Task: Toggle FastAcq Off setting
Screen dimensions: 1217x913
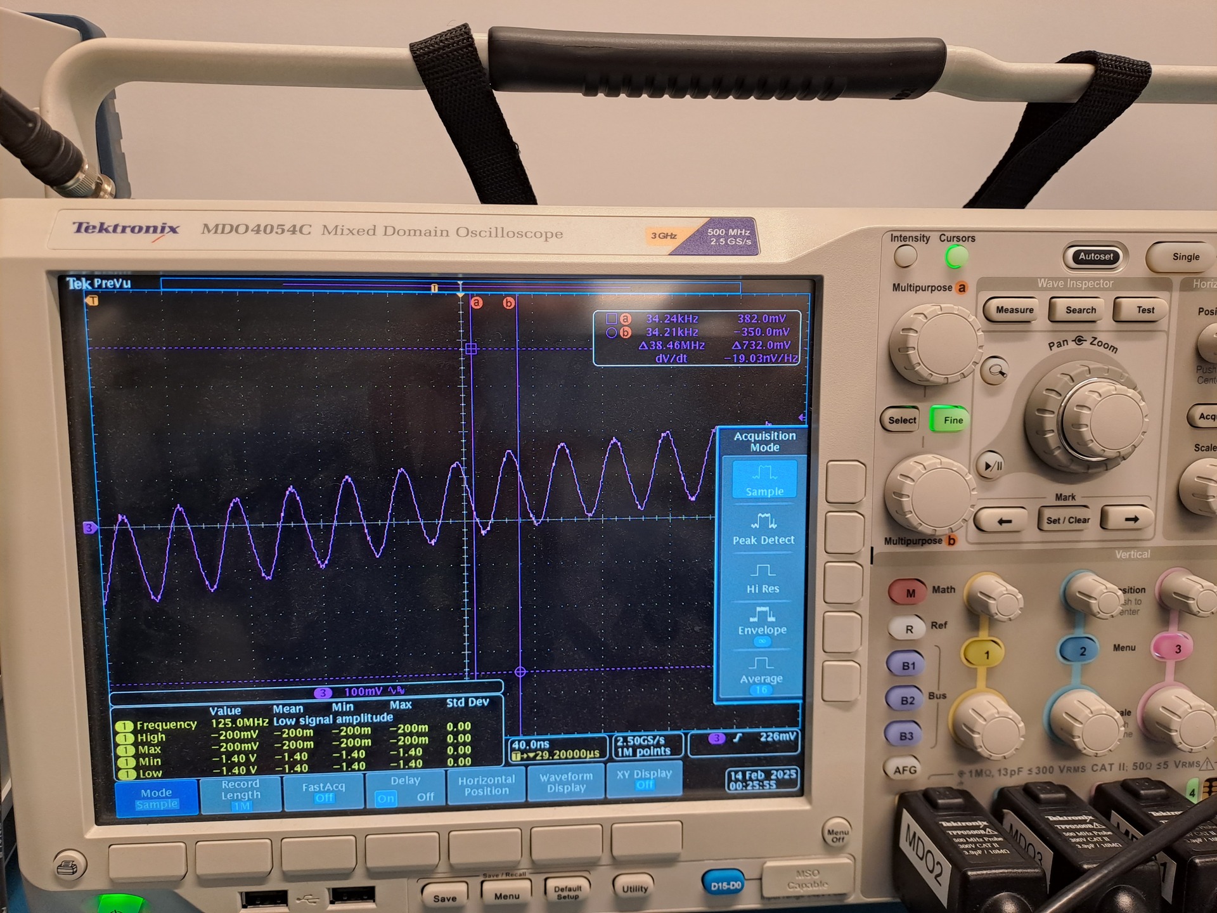Action: tap(323, 791)
